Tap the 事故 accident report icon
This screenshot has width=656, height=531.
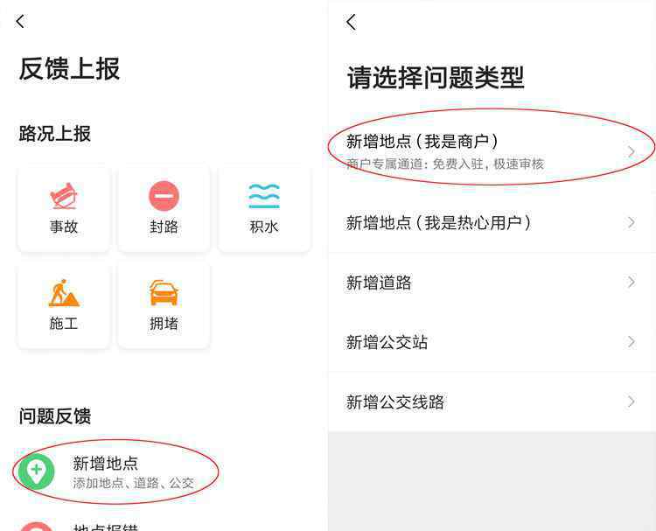click(x=64, y=196)
